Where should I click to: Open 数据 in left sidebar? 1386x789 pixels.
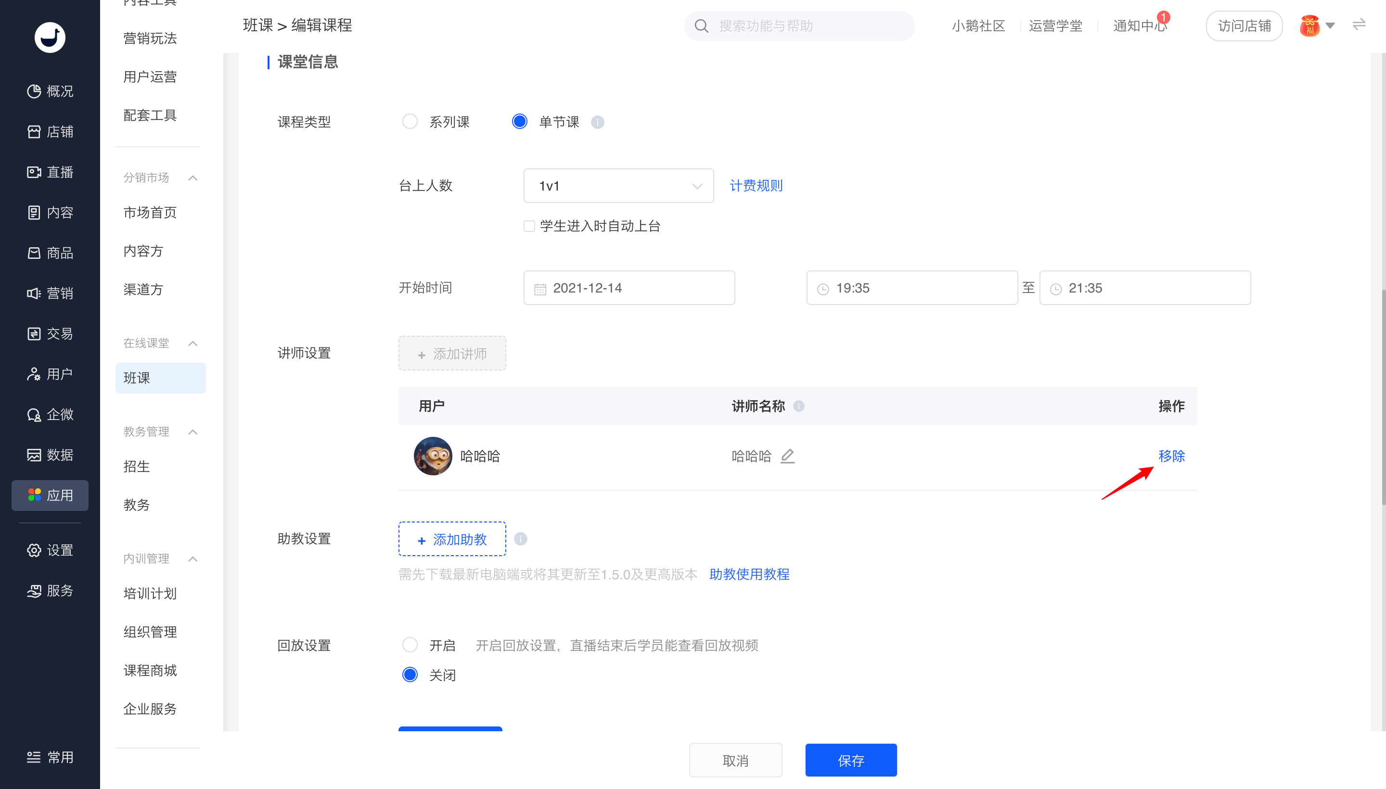(50, 455)
